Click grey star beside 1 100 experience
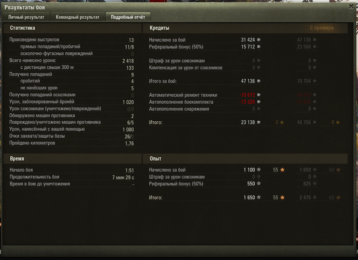 point(259,170)
